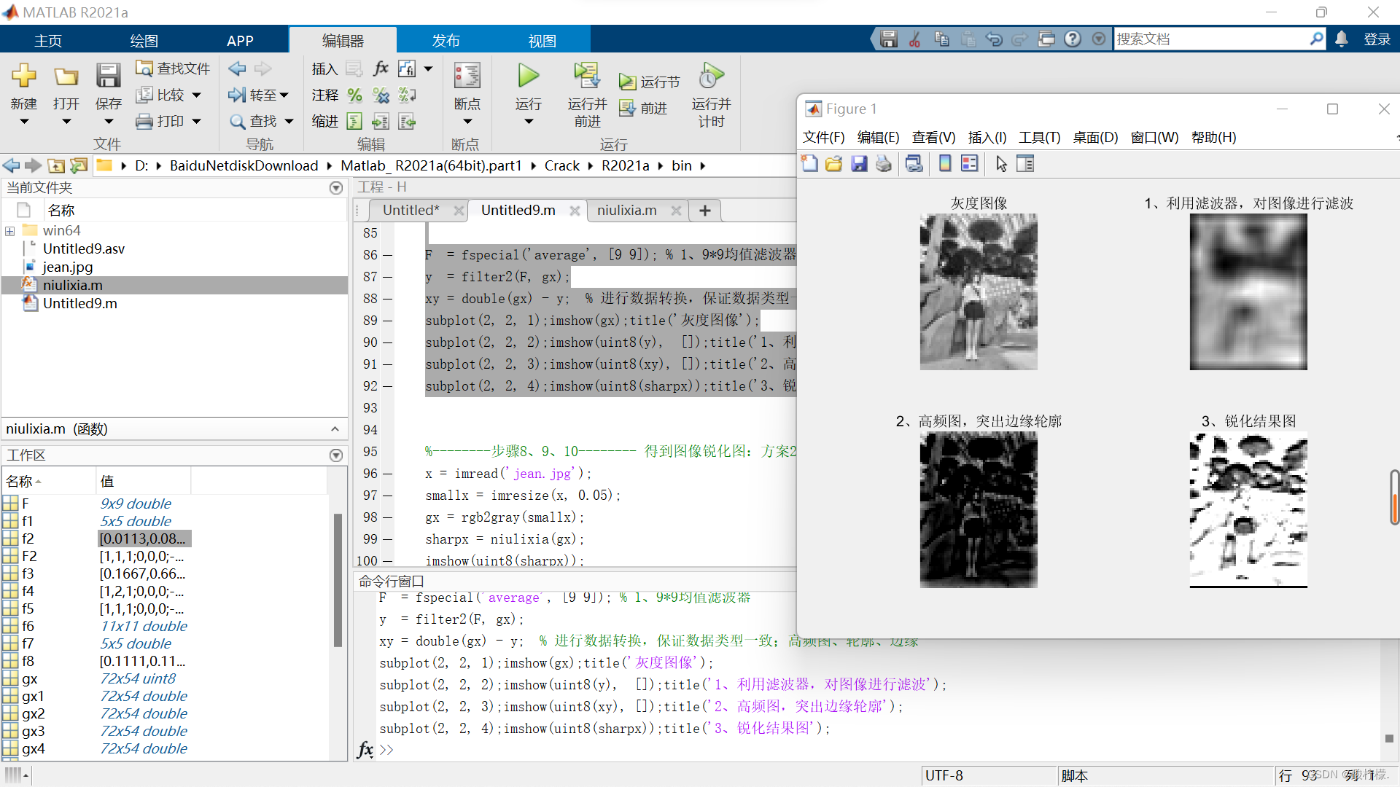Image resolution: width=1400 pixels, height=787 pixels.
Task: Open the Go To (转至) dropdown
Action: (x=260, y=95)
